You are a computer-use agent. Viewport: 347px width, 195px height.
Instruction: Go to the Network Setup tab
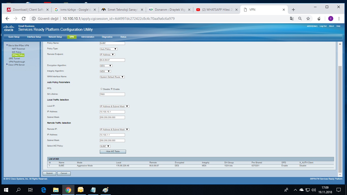coord(55,37)
